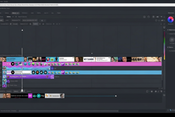Collapse the first right-panel section via its chevron
Image resolution: width=175 pixels, height=117 pixels.
point(168,30)
